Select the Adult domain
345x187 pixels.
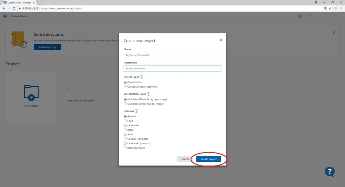125,134
